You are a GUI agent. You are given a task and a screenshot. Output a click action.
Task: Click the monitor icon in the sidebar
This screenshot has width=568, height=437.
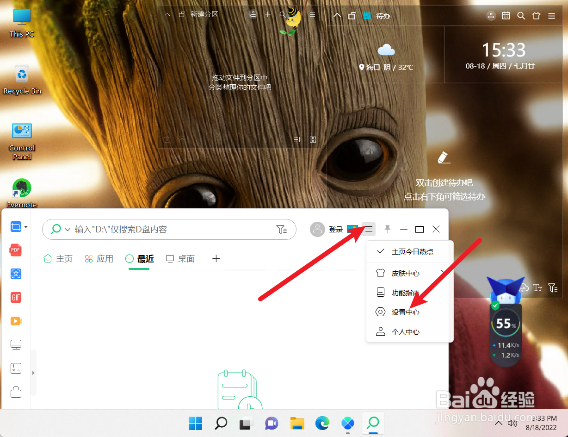tap(16, 345)
